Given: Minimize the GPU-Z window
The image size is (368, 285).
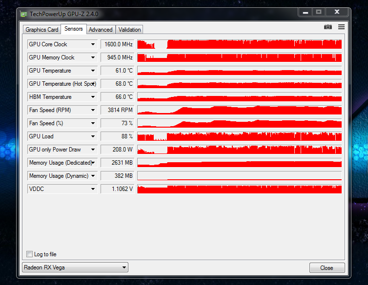Looking at the screenshot, I should (306, 12).
